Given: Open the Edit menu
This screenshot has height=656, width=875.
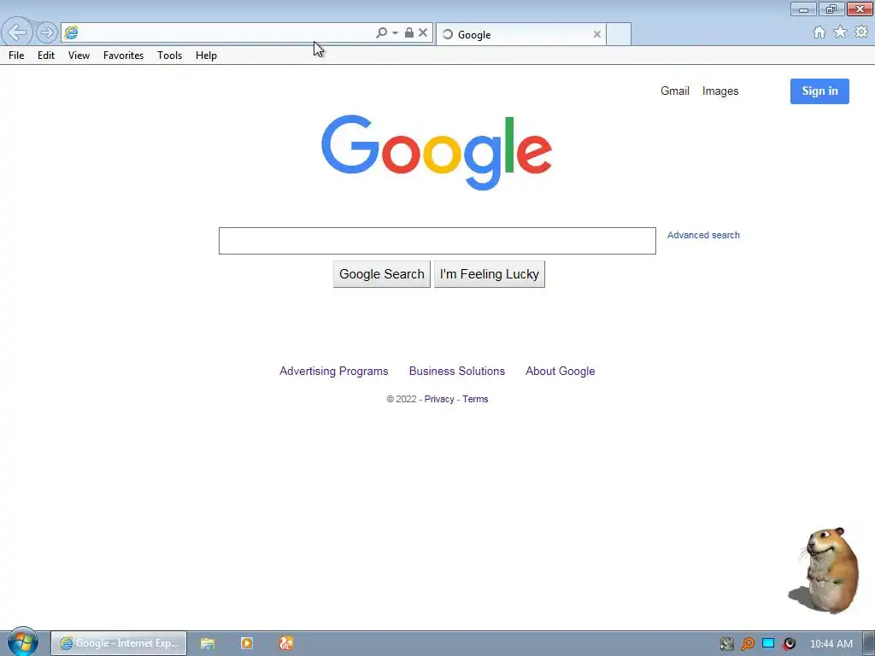Looking at the screenshot, I should (x=46, y=56).
